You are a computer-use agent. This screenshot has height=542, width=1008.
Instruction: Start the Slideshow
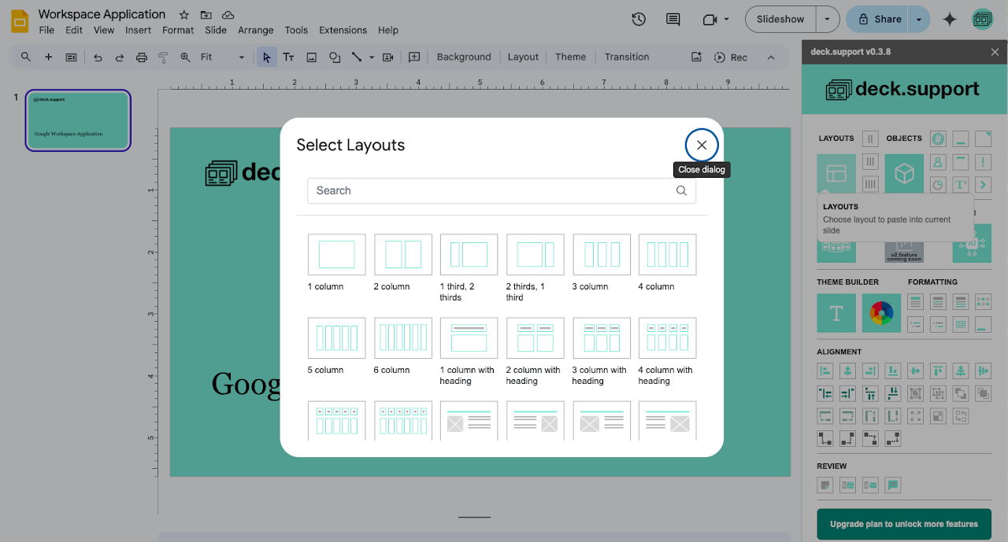point(780,19)
